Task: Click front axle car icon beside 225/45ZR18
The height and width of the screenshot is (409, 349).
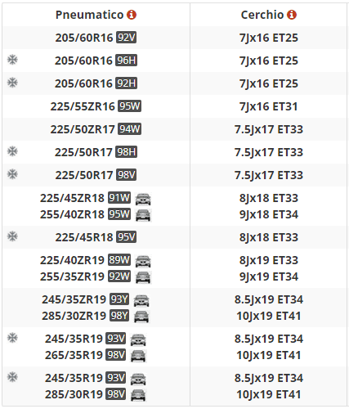Action: 143,199
